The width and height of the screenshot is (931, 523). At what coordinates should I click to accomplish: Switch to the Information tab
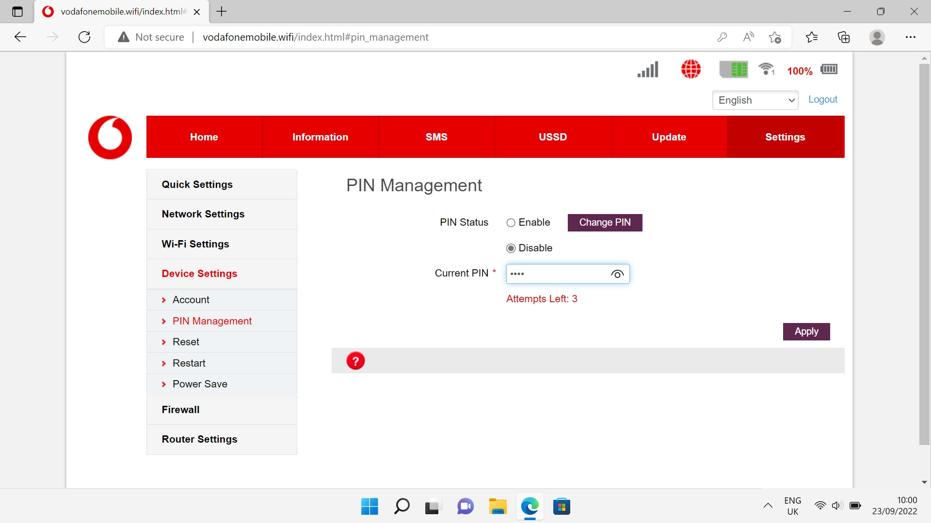click(x=320, y=137)
